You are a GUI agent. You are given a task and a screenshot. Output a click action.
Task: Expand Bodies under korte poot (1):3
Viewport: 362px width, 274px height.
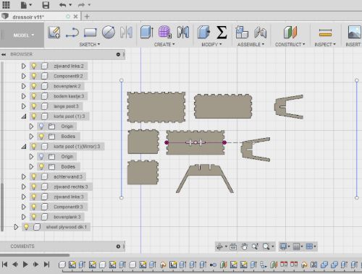point(31,137)
